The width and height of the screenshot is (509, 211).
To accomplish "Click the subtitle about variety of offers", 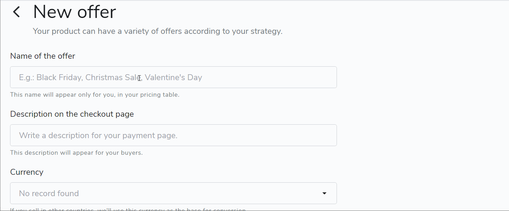I will 158,31.
